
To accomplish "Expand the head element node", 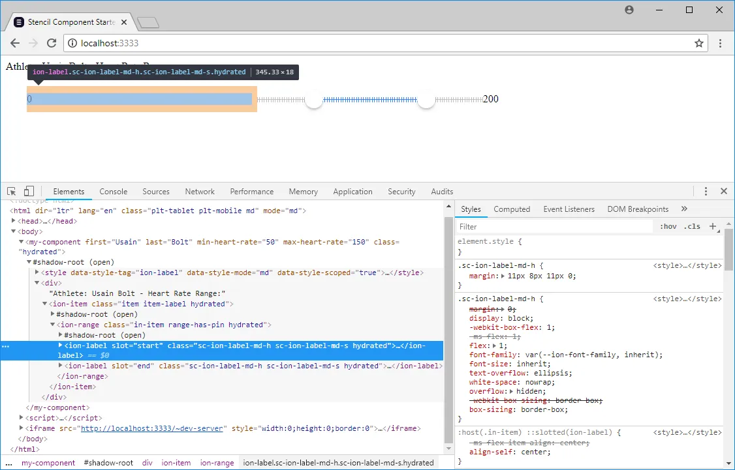I will tap(14, 221).
